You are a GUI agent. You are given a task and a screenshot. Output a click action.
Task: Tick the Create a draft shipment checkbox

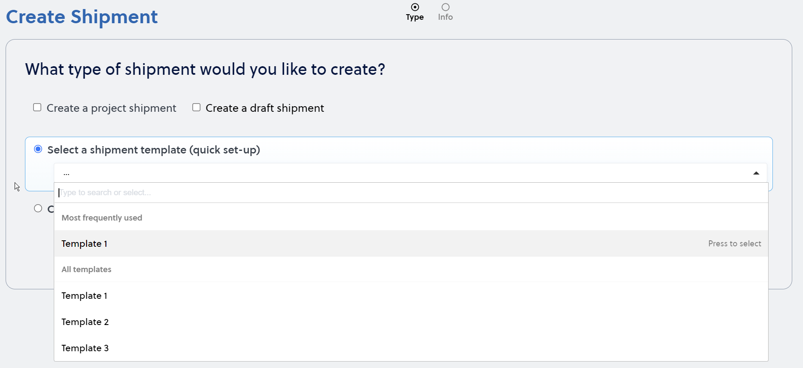[x=196, y=107]
